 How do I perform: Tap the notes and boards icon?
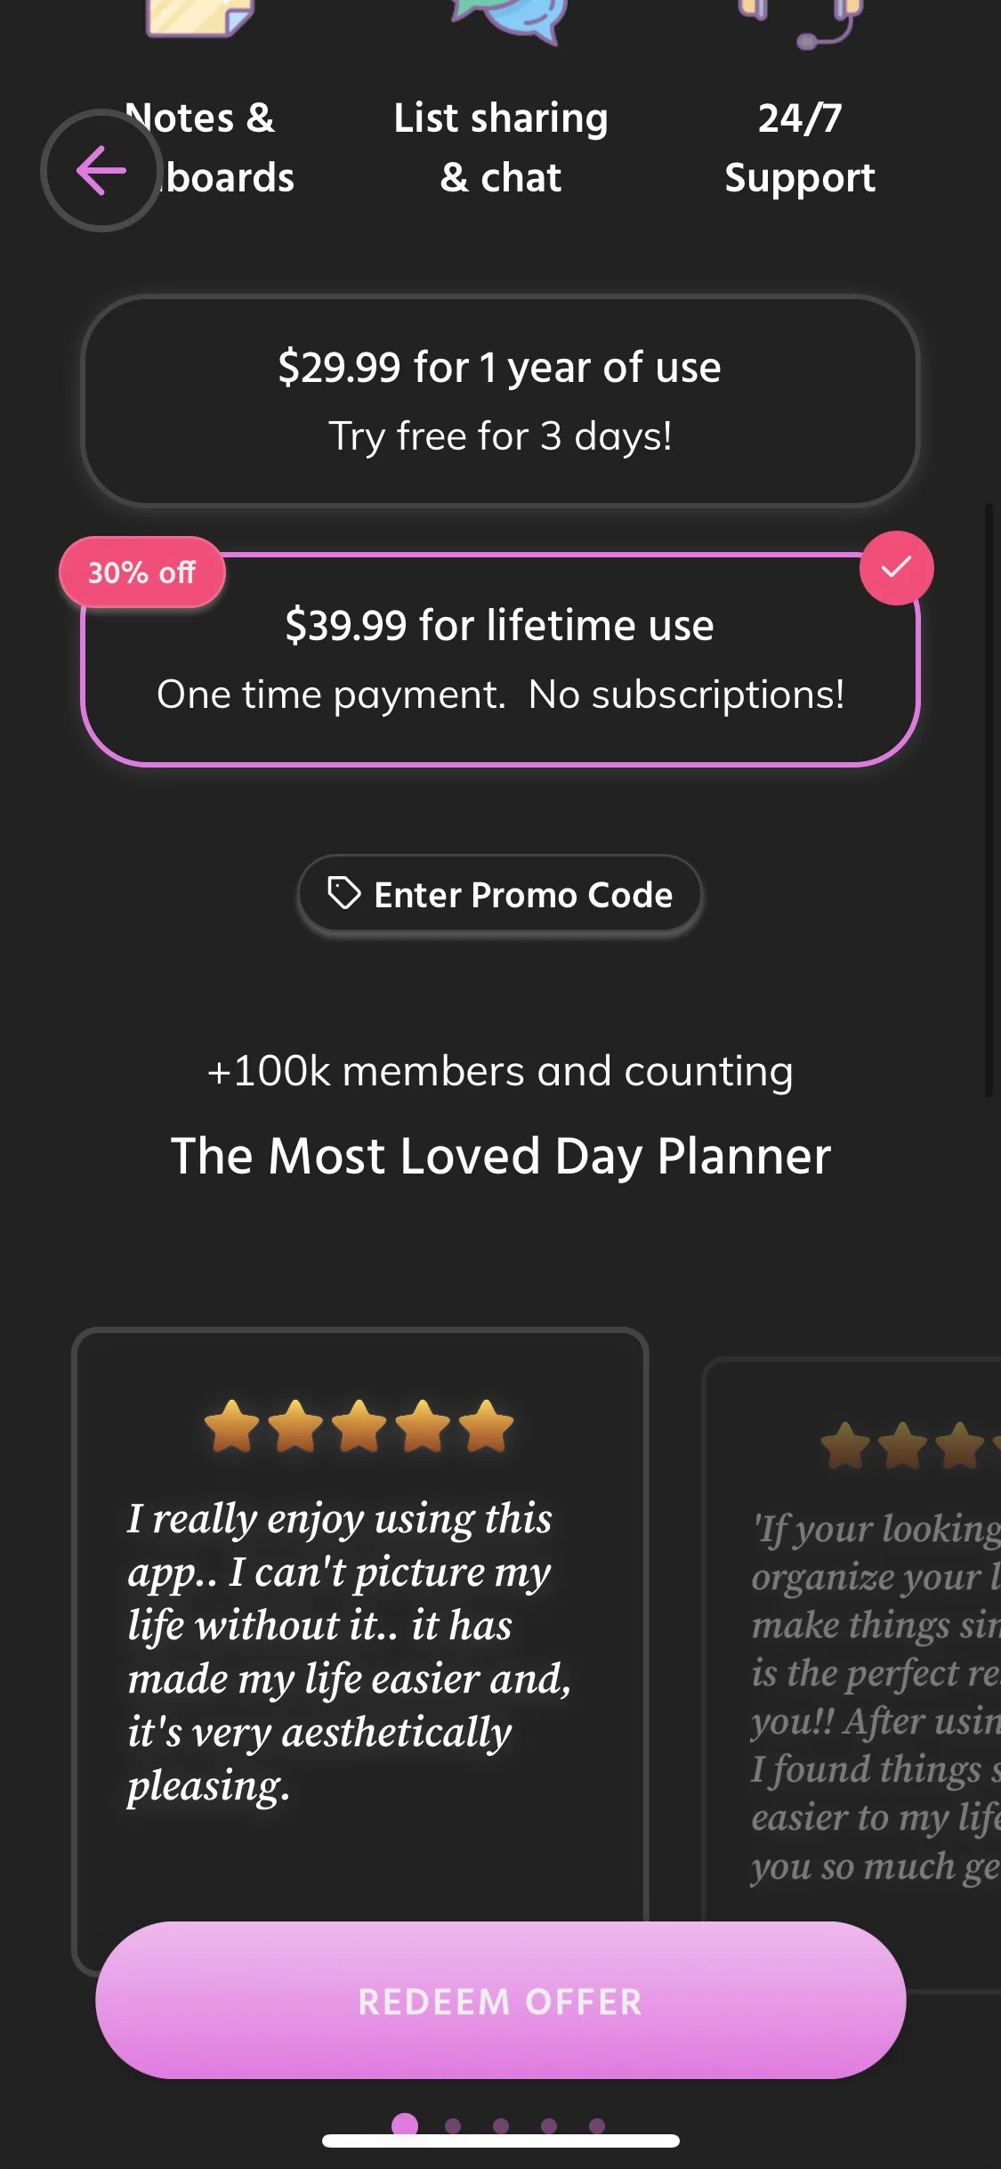pos(201,16)
